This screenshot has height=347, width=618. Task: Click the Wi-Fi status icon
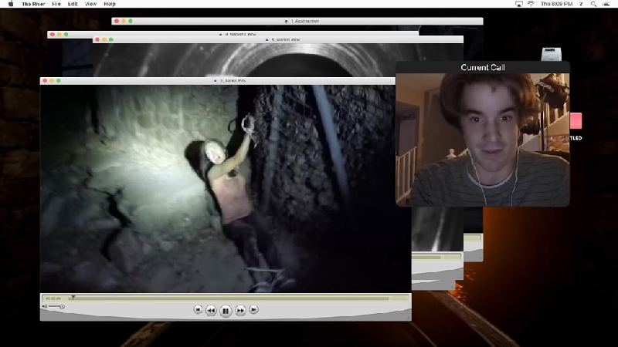531,4
